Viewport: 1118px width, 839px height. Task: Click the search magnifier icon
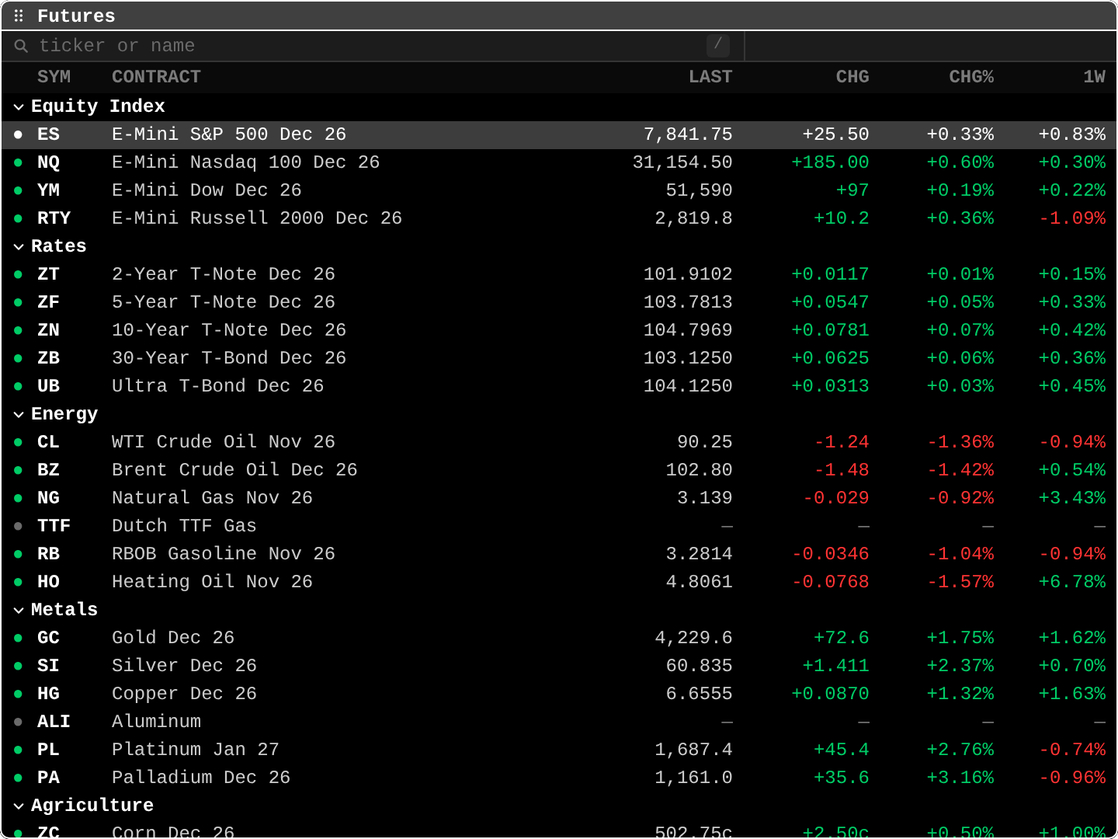point(21,46)
